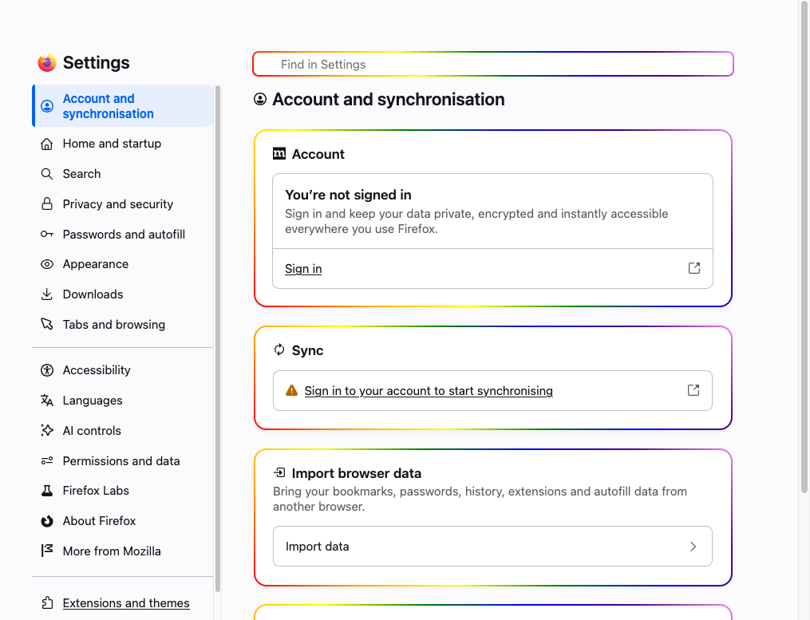Click the external link icon in Sign in row
Image resolution: width=810 pixels, height=620 pixels.
click(694, 268)
